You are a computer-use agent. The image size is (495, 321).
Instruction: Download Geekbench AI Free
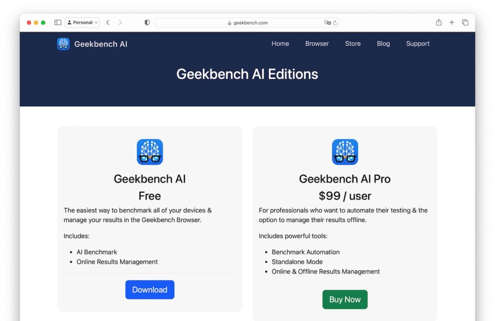point(149,290)
